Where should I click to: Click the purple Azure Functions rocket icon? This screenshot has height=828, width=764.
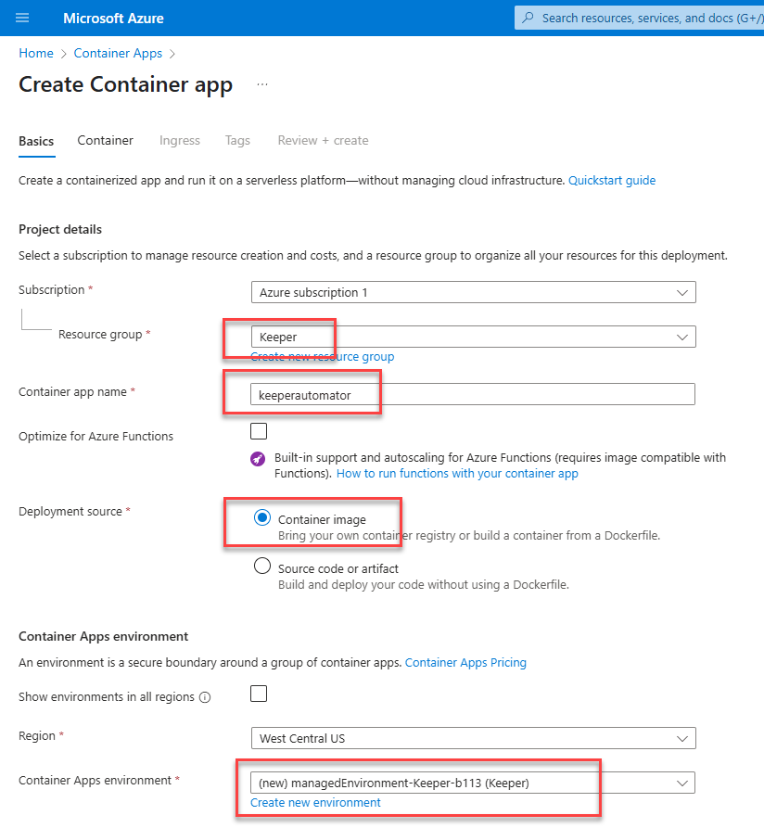(258, 458)
